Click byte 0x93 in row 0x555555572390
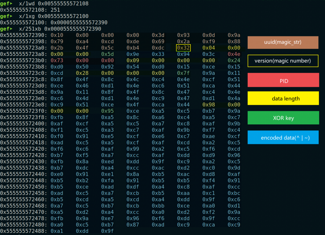Viewport: 325px width, 235px height. [183, 35]
